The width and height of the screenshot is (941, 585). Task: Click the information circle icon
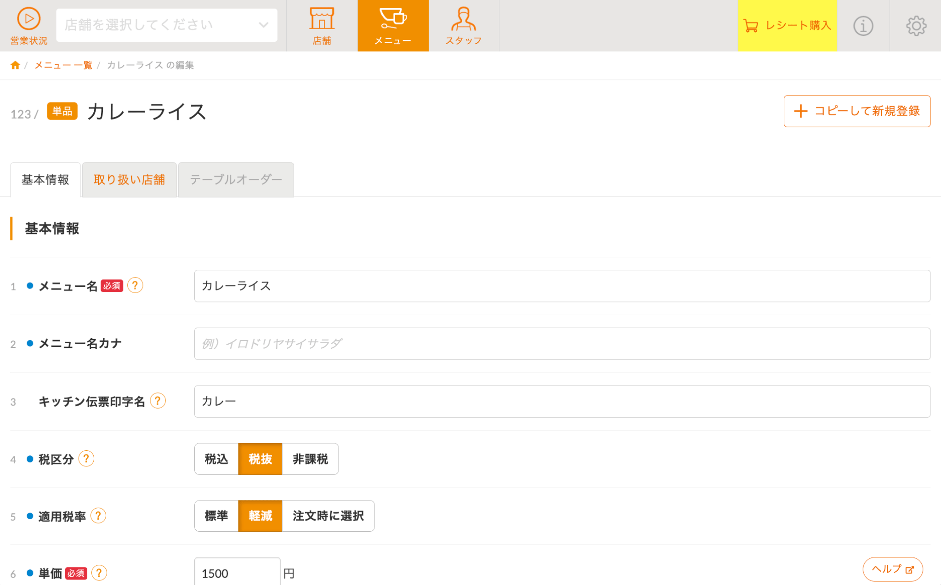click(x=863, y=26)
